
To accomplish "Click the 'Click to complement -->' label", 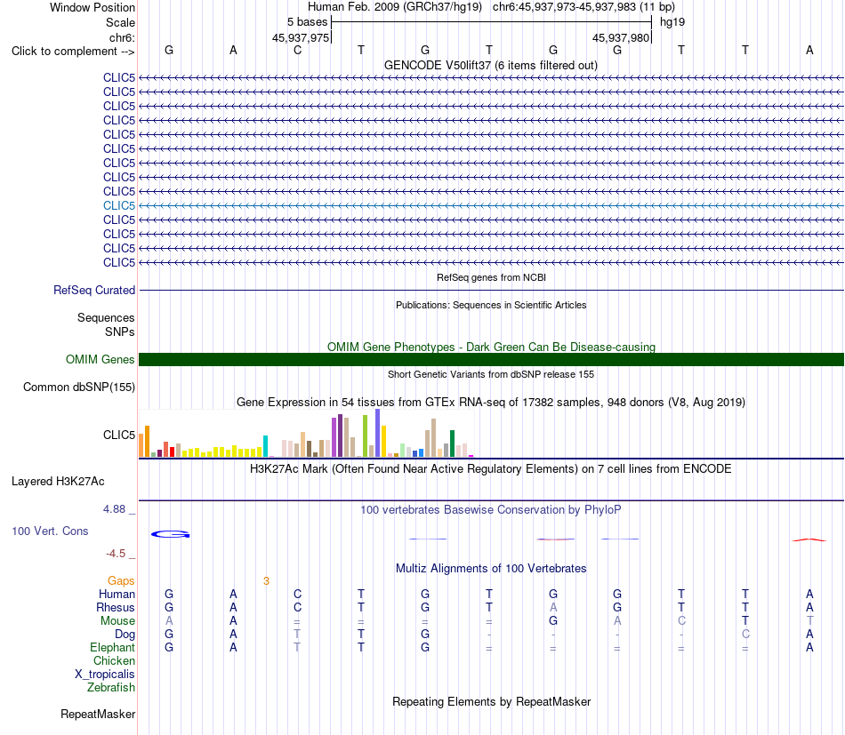I will [73, 52].
